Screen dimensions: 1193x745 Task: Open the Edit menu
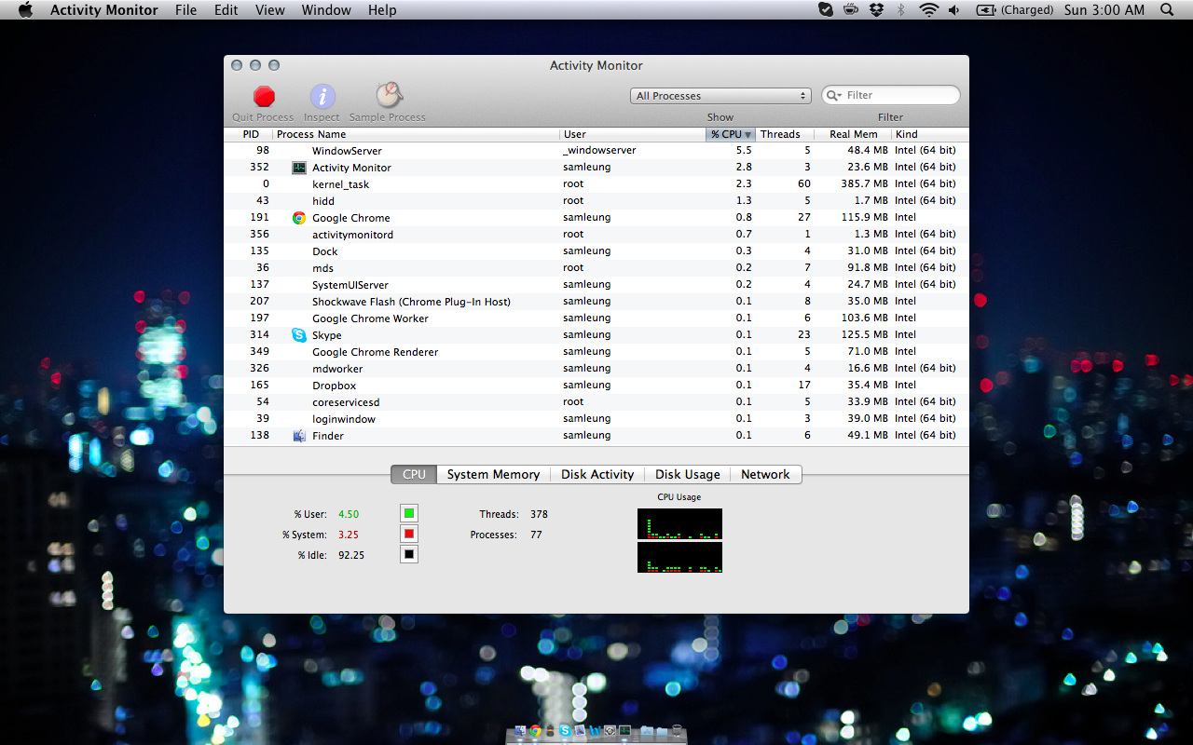[226, 10]
